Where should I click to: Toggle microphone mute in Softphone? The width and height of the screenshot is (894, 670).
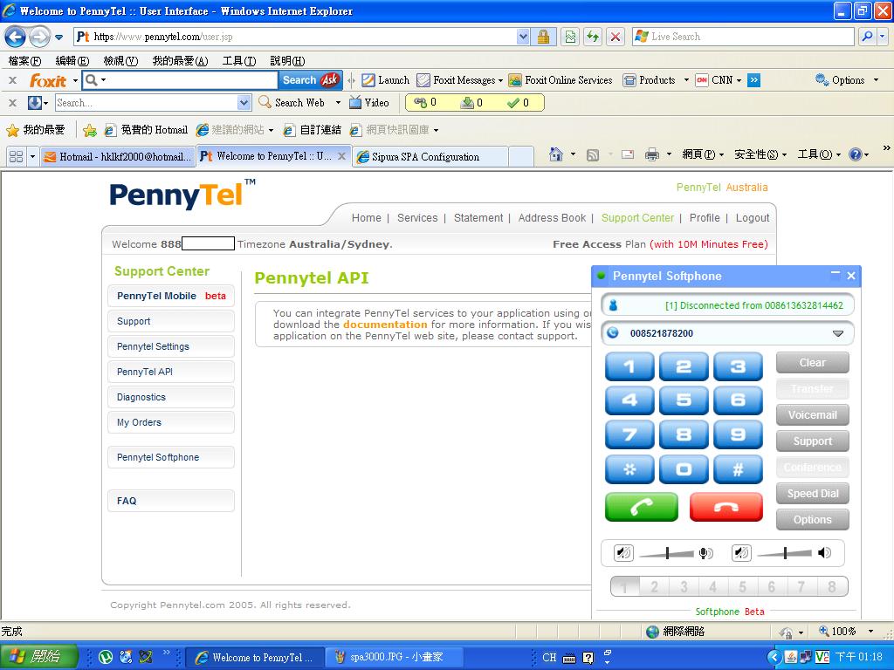[623, 552]
